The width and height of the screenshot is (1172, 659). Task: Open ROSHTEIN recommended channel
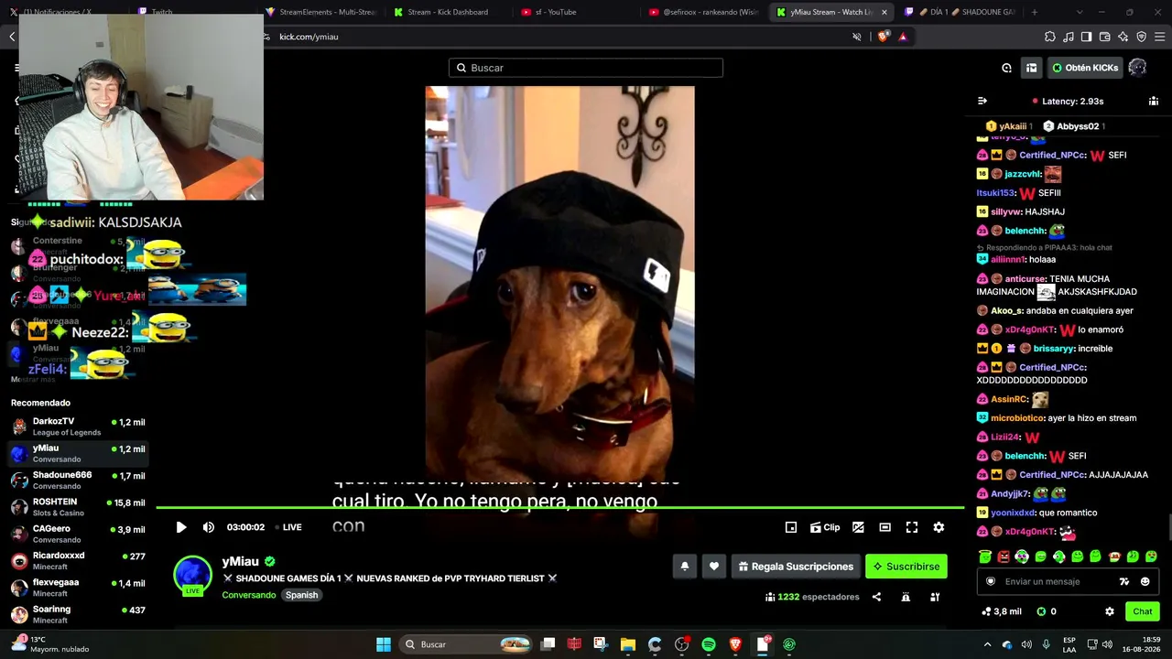pos(78,507)
